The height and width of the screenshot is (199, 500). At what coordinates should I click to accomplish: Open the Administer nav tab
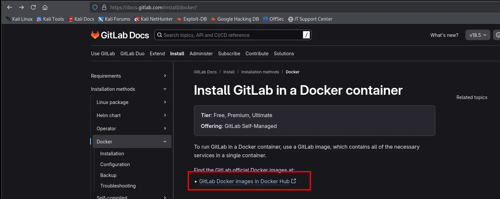point(201,54)
